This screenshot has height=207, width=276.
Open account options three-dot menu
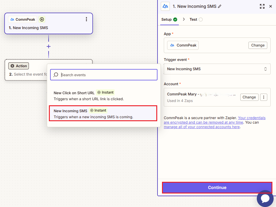point(263,97)
